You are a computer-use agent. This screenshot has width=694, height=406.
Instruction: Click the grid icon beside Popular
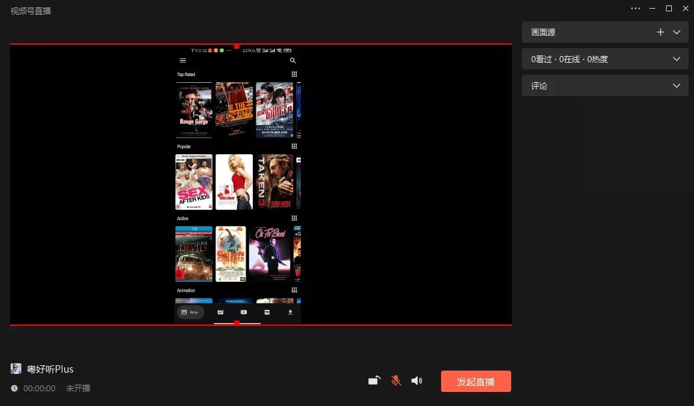point(294,146)
